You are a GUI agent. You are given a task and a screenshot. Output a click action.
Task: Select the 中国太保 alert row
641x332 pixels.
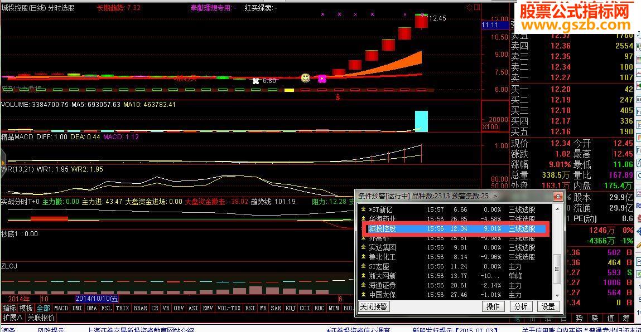point(456,295)
